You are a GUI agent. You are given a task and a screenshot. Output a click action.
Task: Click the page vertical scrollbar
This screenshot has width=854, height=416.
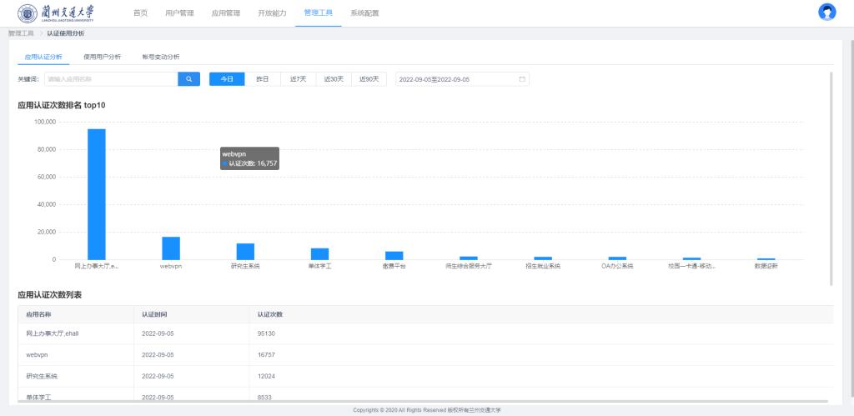(x=831, y=178)
